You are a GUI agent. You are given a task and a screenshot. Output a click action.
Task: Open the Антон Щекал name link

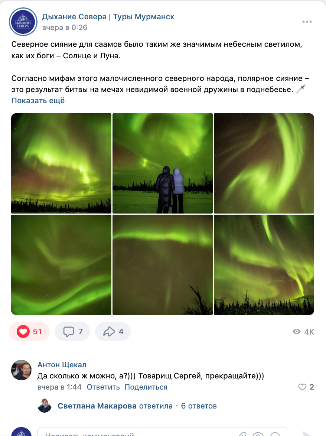(x=62, y=365)
